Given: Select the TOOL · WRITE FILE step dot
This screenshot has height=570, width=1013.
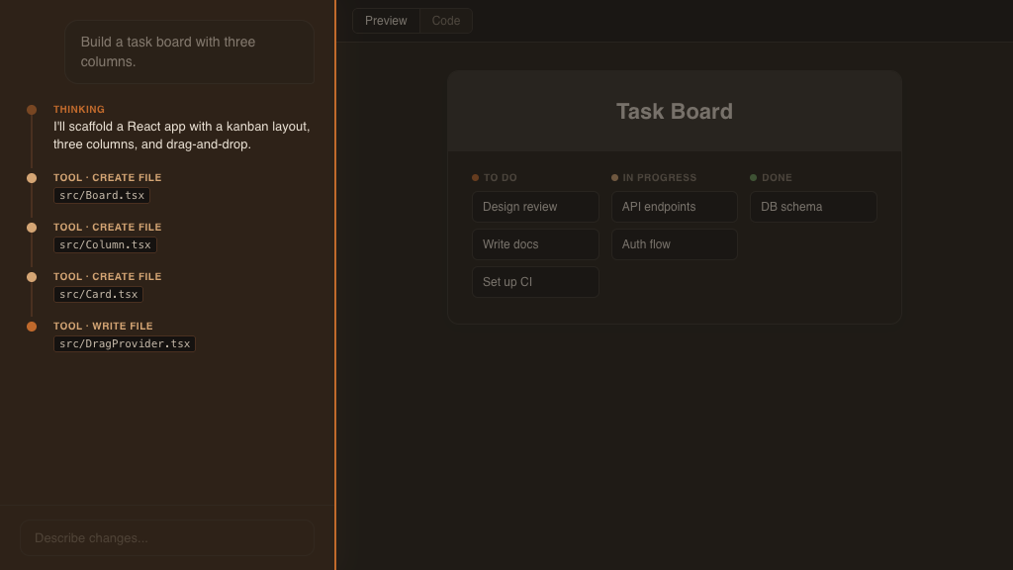Looking at the screenshot, I should pyautogui.click(x=33, y=327).
